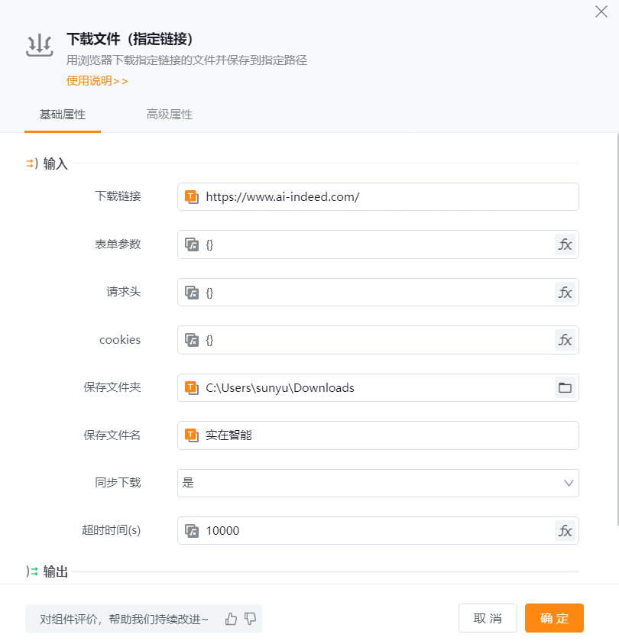Toggle text mode icon in 下载链接 field
619x644 pixels.
tap(192, 197)
